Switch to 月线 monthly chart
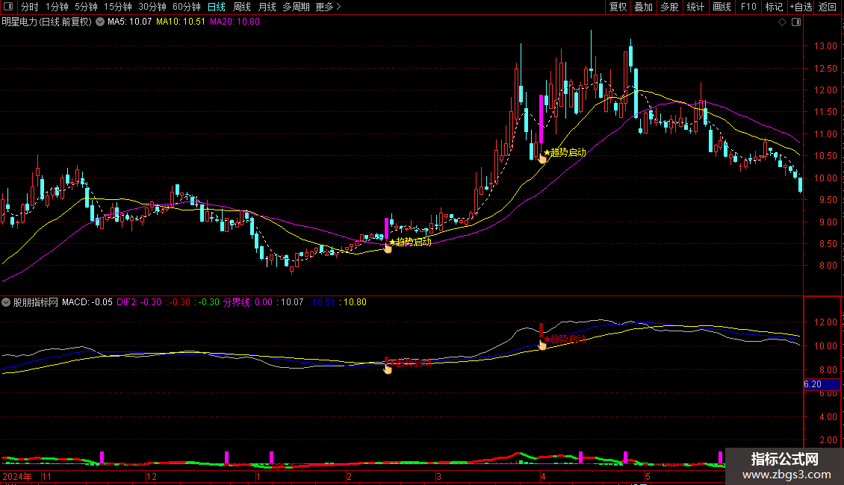Image resolution: width=844 pixels, height=485 pixels. click(x=267, y=7)
